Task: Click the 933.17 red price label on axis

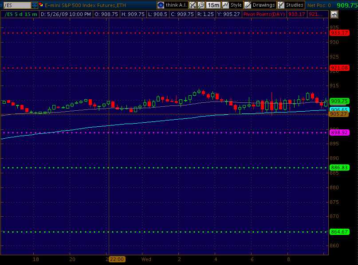Action: [339, 33]
